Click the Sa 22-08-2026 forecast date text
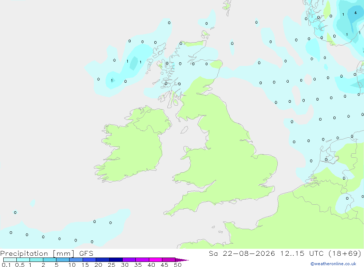 click(x=242, y=253)
